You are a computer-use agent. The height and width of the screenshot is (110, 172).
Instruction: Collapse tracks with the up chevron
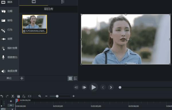[x=11, y=105]
